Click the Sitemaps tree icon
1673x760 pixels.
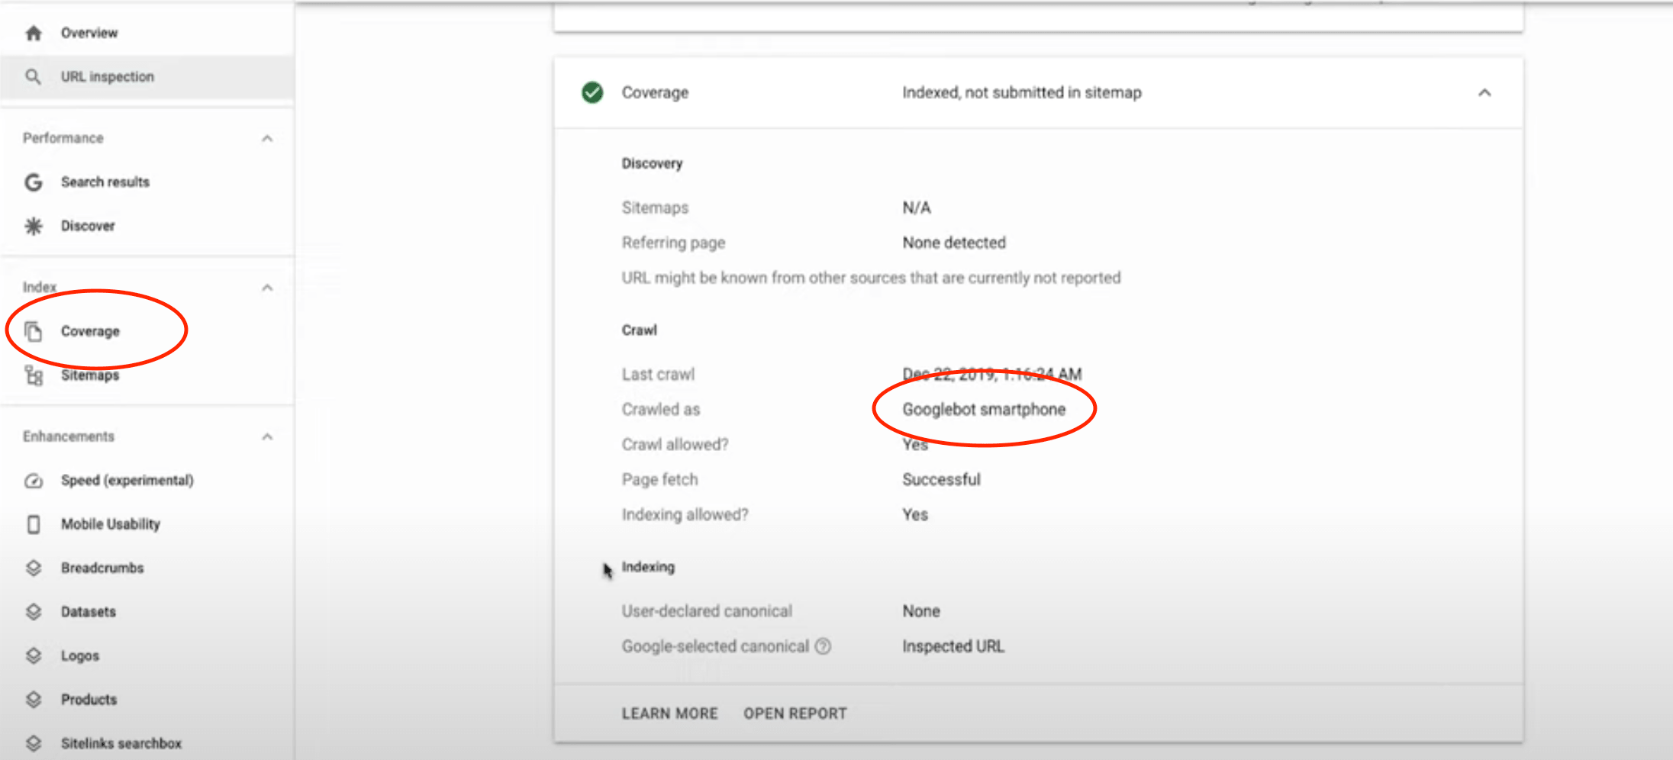[x=34, y=375]
